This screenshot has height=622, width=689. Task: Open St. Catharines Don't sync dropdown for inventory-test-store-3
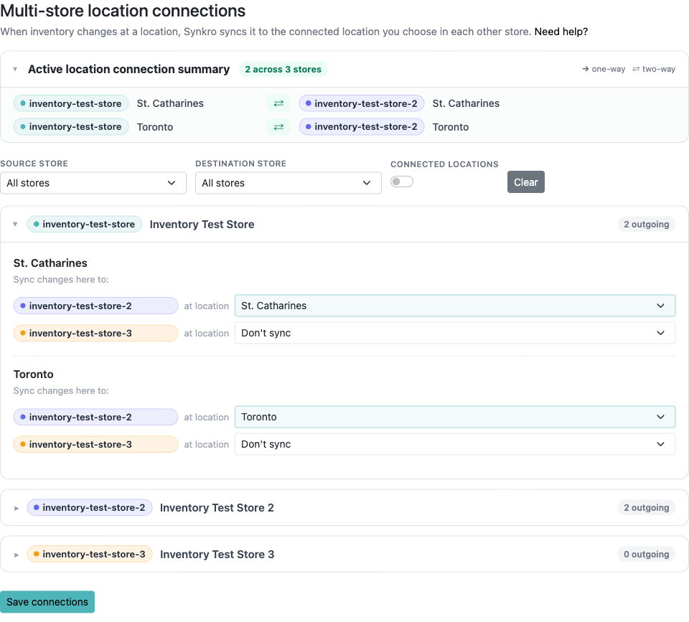[x=455, y=333]
